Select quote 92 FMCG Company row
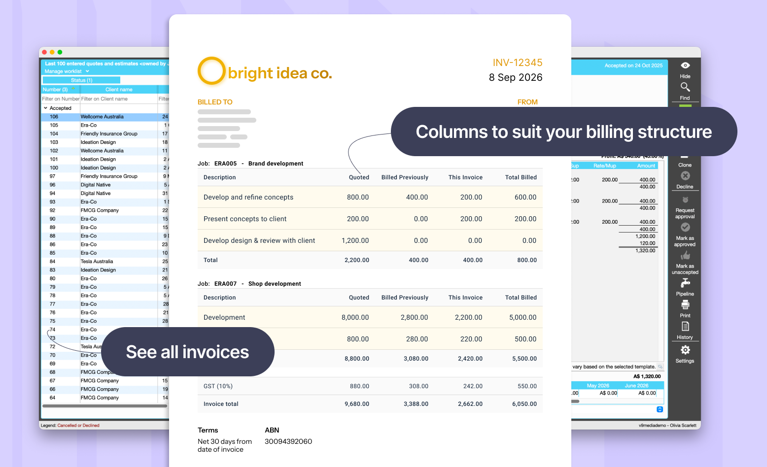Image resolution: width=767 pixels, height=467 pixels. [105, 210]
